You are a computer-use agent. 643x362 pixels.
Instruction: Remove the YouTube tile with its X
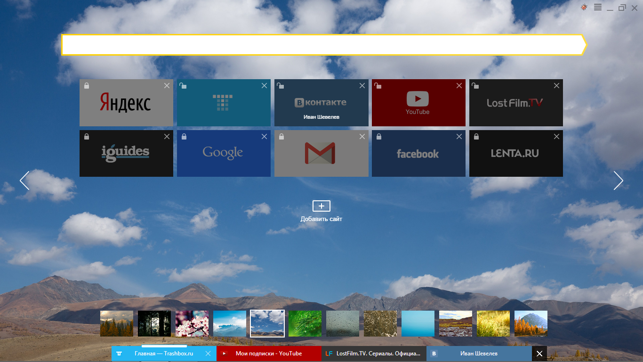coord(459,86)
